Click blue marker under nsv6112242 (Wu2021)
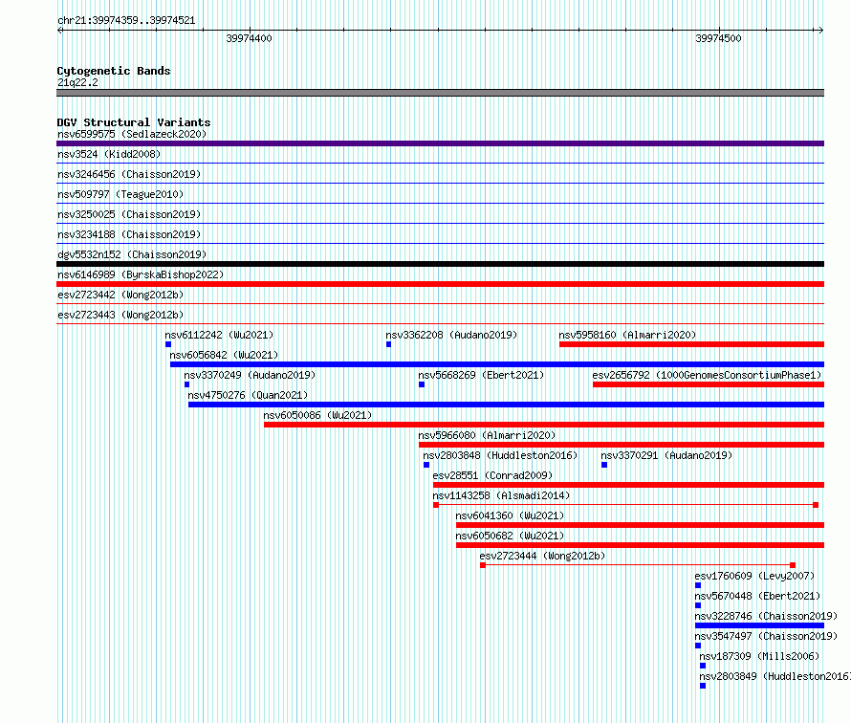 [168, 344]
